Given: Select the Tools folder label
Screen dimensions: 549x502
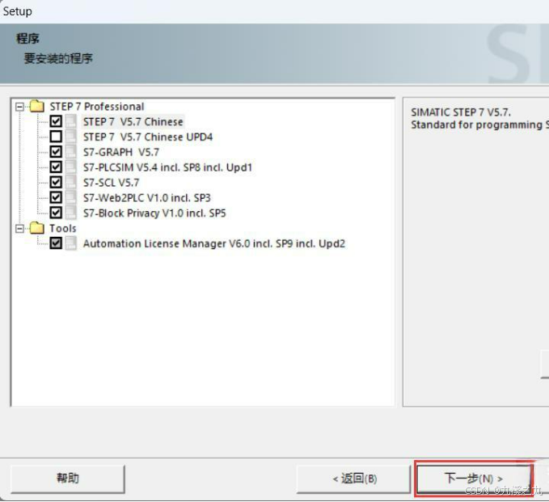Looking at the screenshot, I should pyautogui.click(x=63, y=229).
